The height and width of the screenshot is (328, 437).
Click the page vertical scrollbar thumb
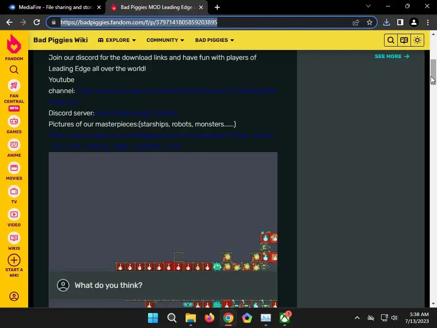tap(433, 72)
